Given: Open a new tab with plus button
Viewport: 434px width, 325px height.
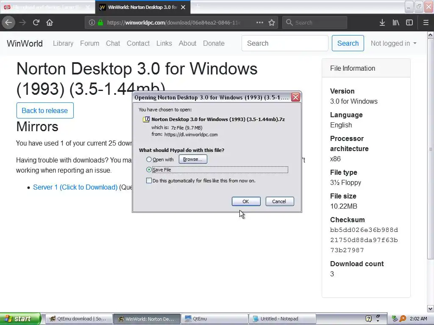Looking at the screenshot, I should (198, 6).
